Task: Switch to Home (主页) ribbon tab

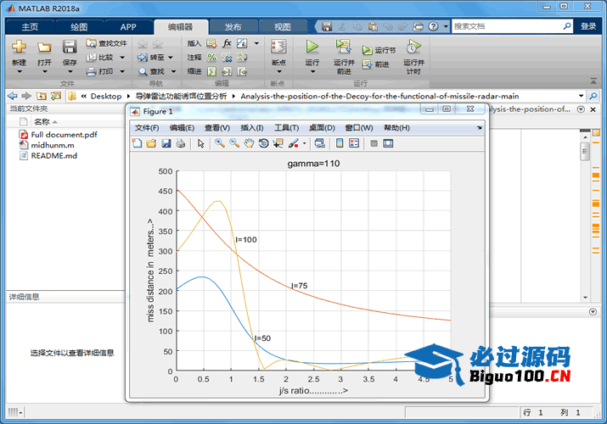Action: (x=30, y=26)
